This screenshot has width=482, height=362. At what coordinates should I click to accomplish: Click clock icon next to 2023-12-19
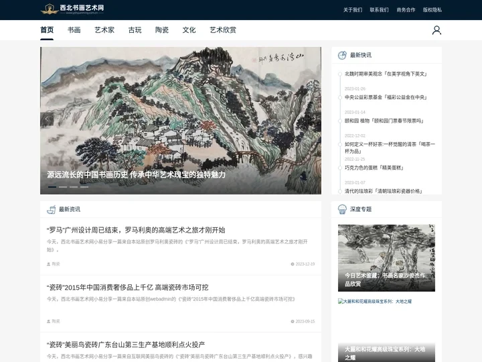click(x=293, y=264)
